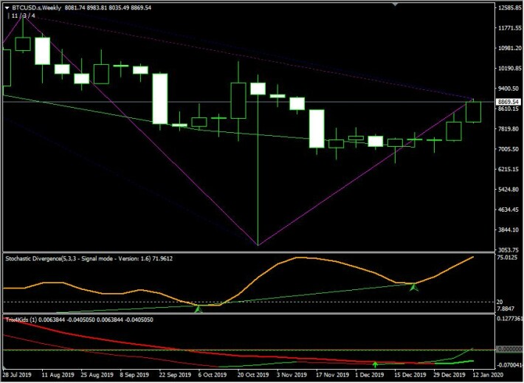Screen dimensions: 524x383
Task: Click the 3844.10 price axis label
Action: [x=509, y=230]
